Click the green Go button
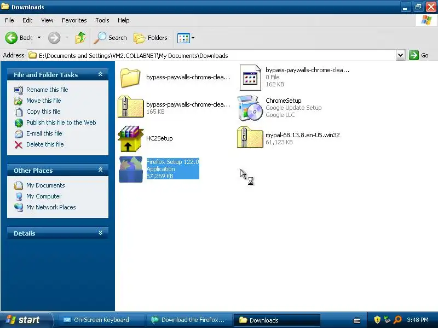Screen dimensions: 438x328 [418, 55]
